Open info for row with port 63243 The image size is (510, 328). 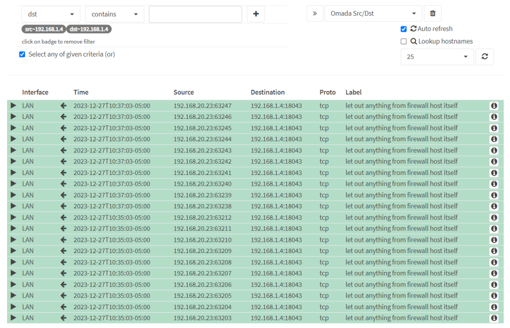tap(494, 150)
